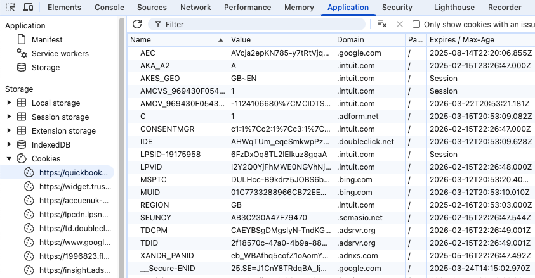Click the SEUNCY value AB3C230A47F79470
The image size is (535, 278).
(x=269, y=217)
